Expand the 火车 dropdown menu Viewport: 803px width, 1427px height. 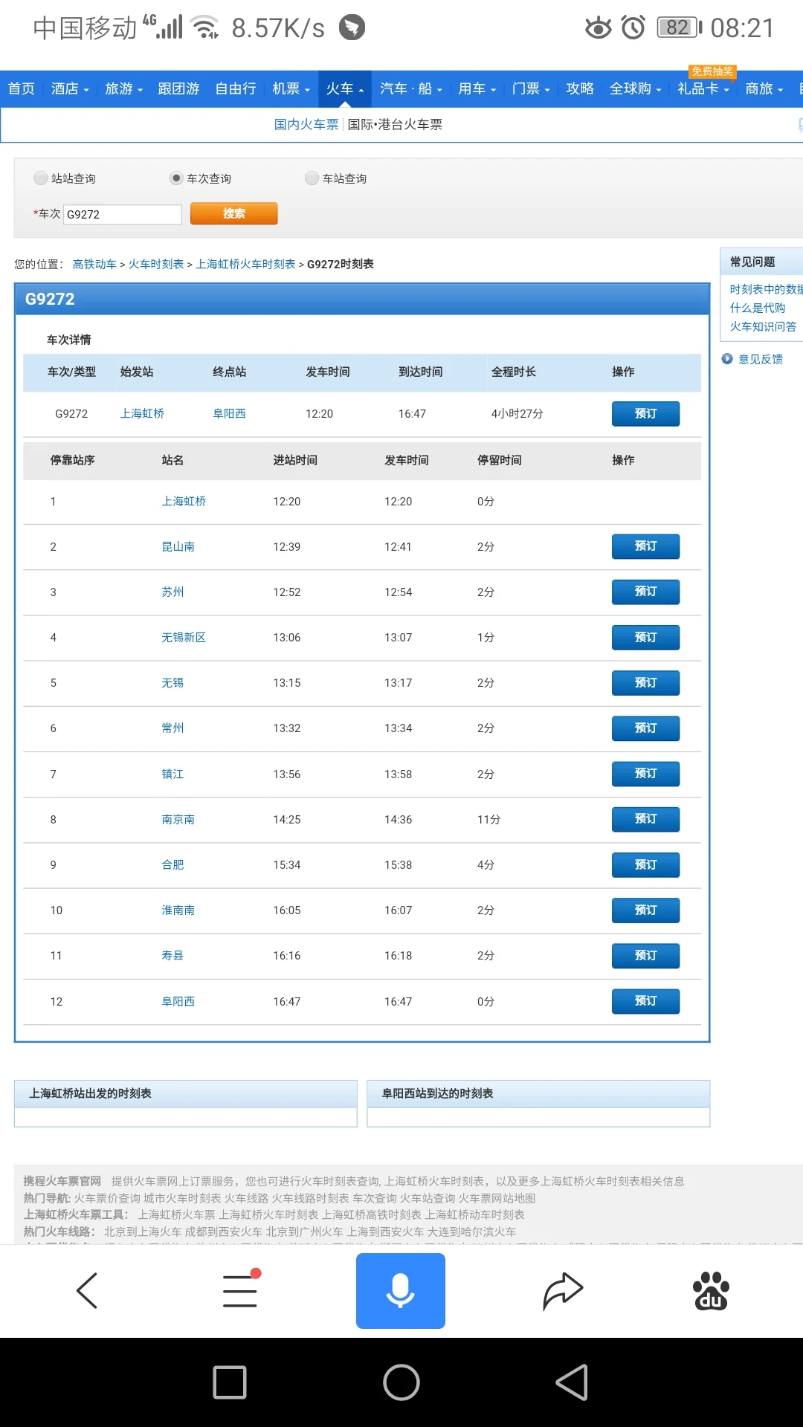click(345, 88)
